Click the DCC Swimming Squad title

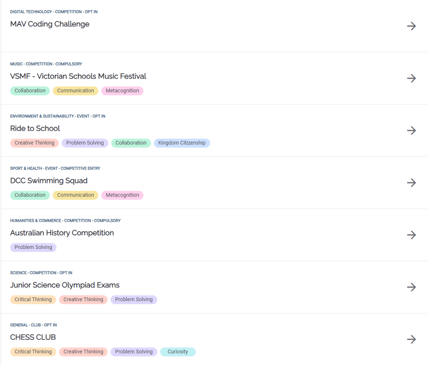click(x=49, y=181)
